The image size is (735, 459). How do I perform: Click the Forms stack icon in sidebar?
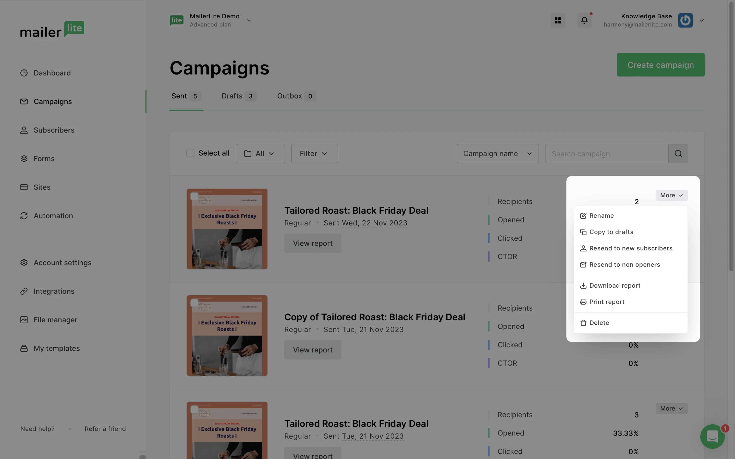pos(24,159)
